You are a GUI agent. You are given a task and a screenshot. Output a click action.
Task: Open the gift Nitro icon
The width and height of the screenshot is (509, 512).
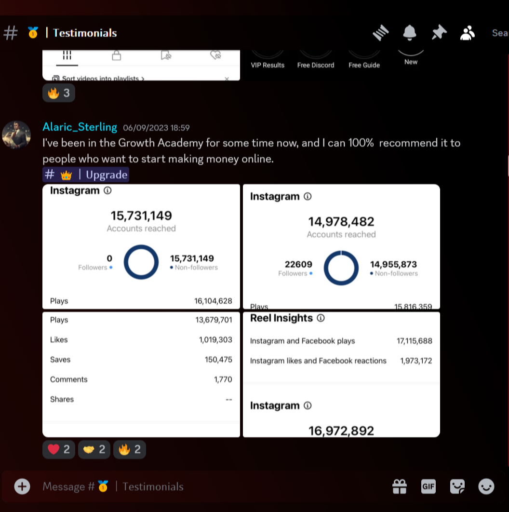pyautogui.click(x=400, y=486)
